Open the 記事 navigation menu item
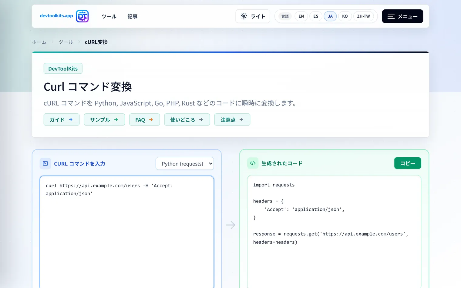Viewport: 461px width, 288px height. (132, 16)
